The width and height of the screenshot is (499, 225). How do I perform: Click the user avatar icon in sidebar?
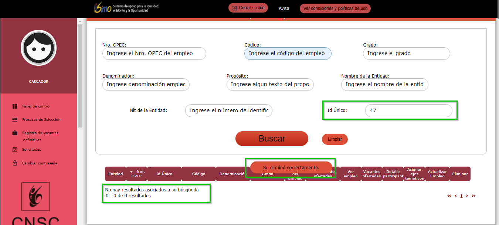[x=38, y=48]
